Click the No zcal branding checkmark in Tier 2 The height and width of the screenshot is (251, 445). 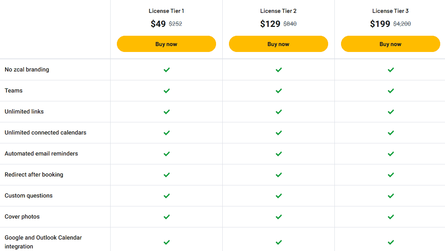(278, 70)
